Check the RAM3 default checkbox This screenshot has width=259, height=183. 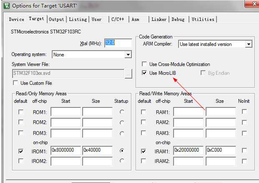[143, 133]
